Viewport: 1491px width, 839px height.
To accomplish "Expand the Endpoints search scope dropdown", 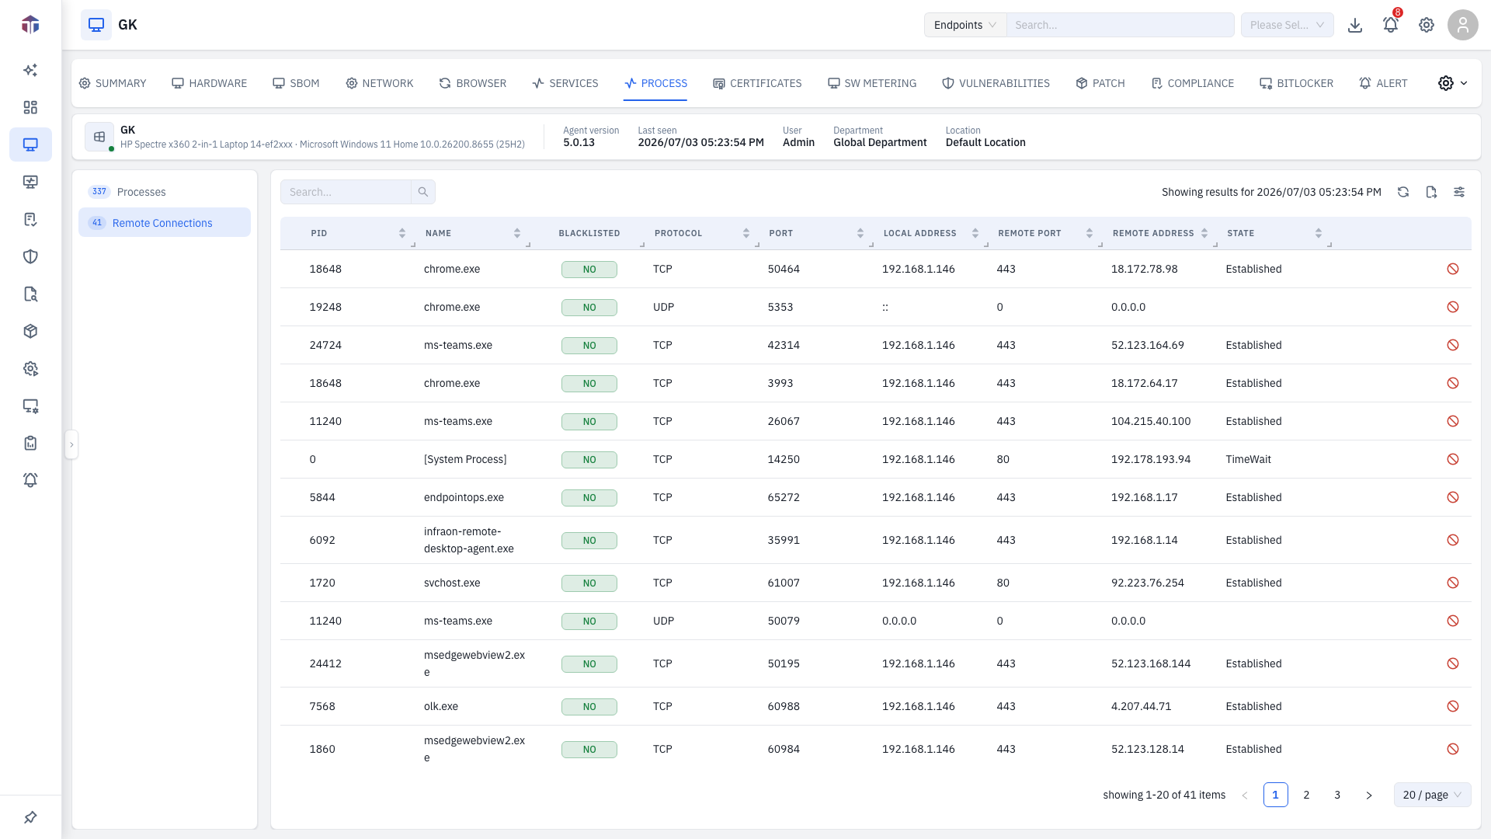I will [x=965, y=25].
